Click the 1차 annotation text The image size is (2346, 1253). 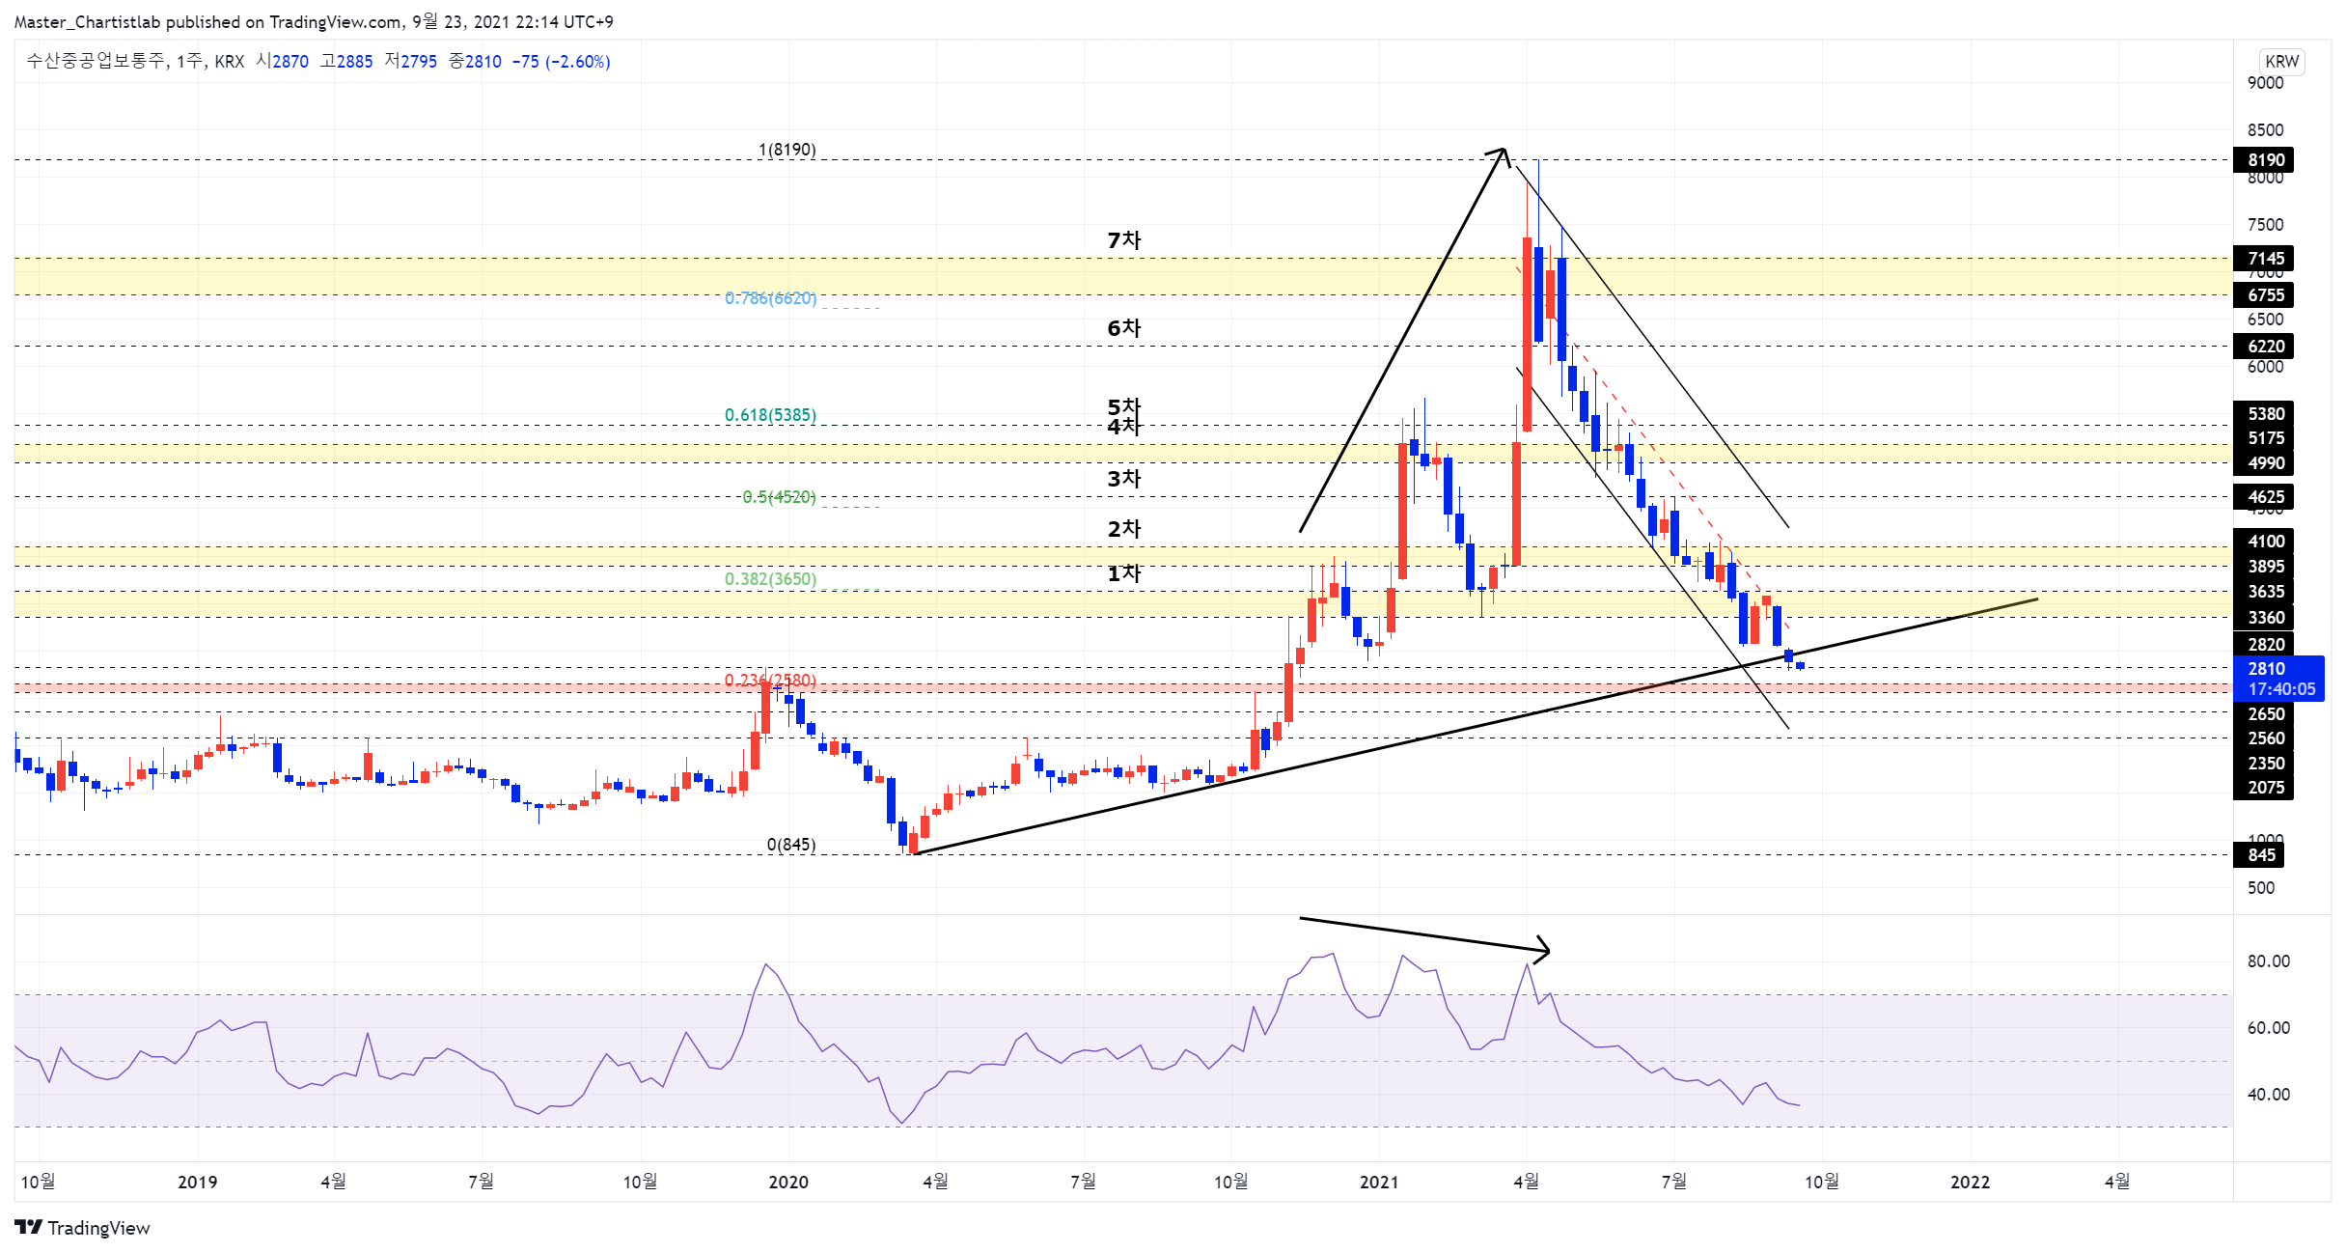(1124, 573)
